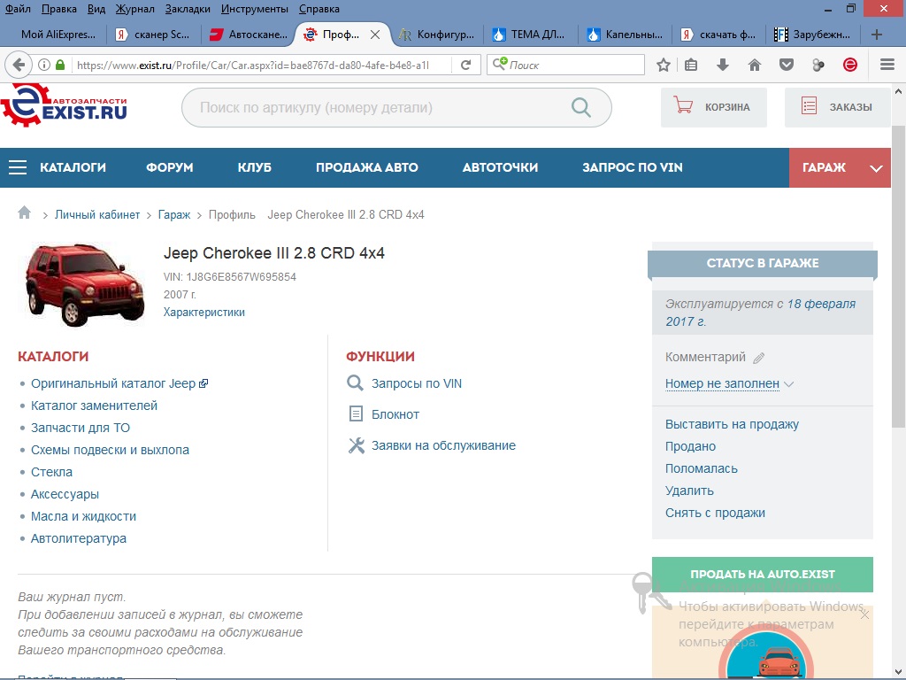Click the red round extension icon in toolbar
This screenshot has width=906, height=680.
coord(850,65)
